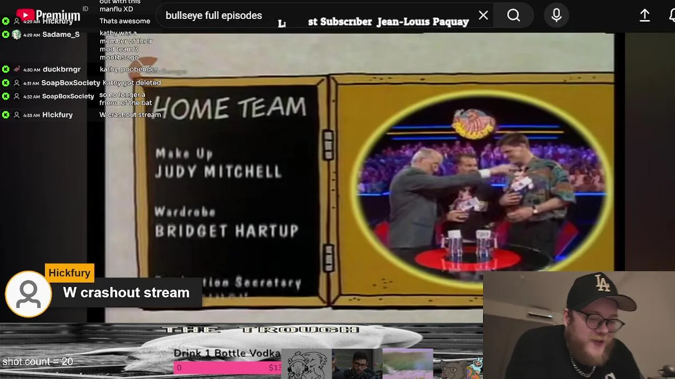The height and width of the screenshot is (379, 675).
Task: Click the user avatar on the 4:31 AM message
Action: tap(16, 83)
